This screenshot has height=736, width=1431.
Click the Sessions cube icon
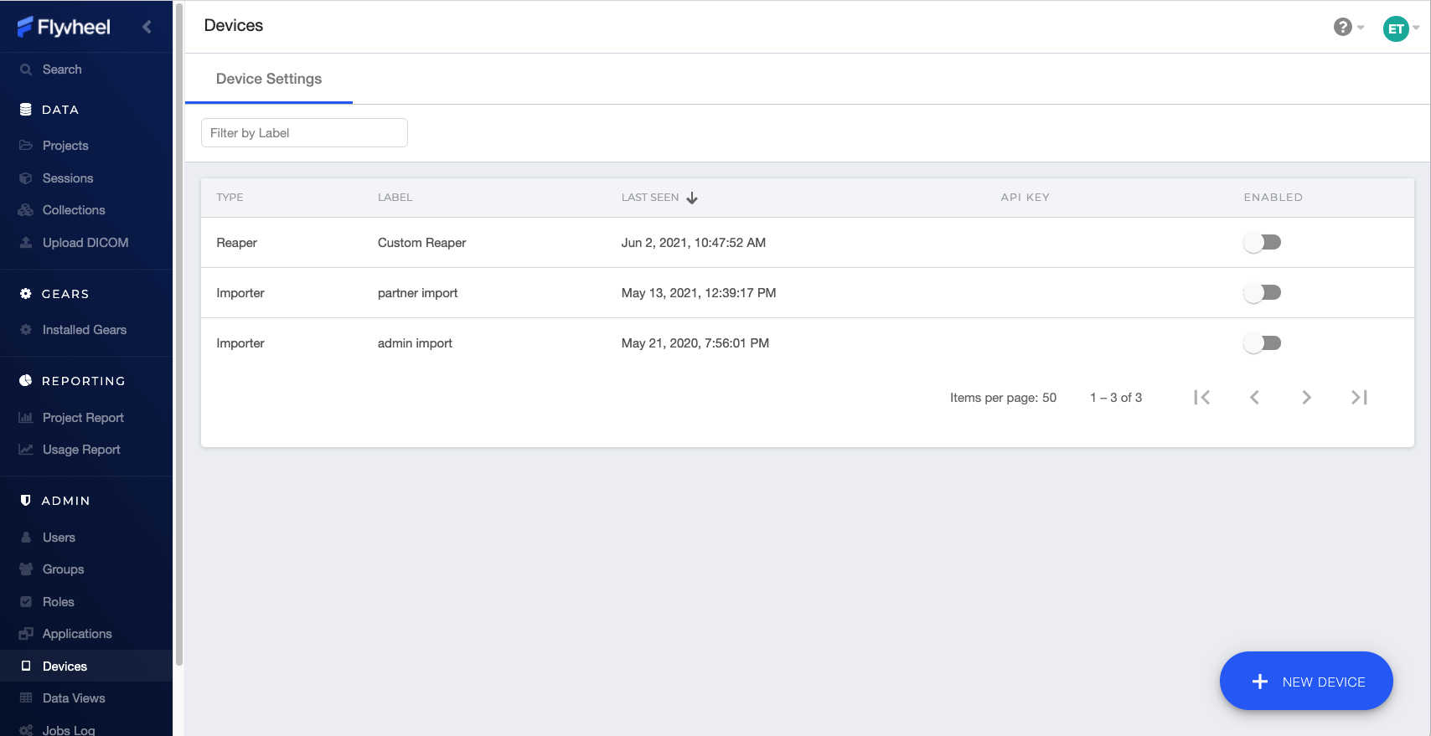pos(26,178)
